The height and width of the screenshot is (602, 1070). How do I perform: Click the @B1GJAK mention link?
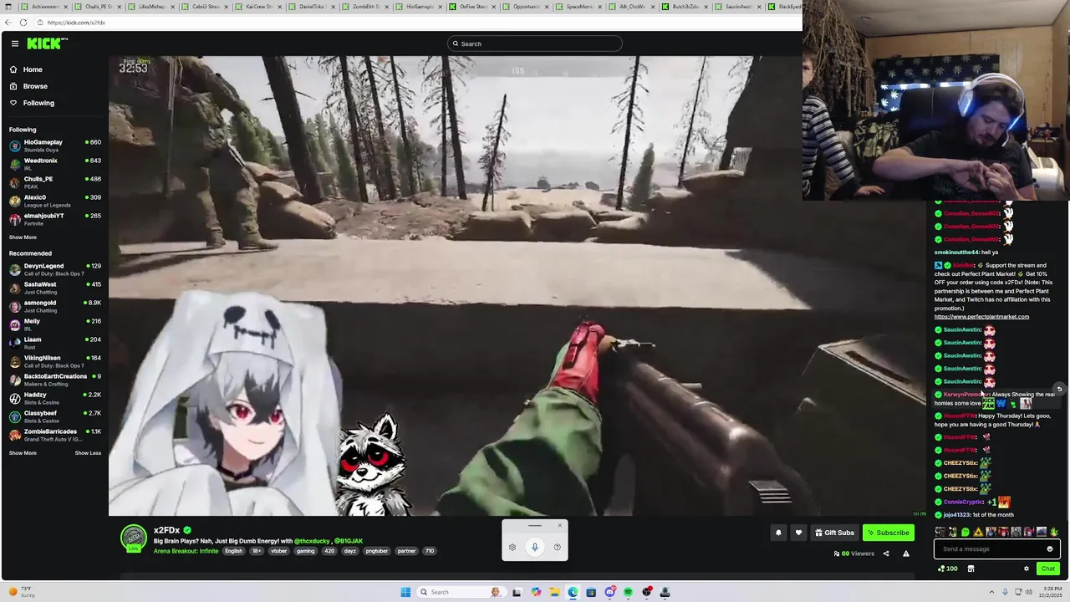pos(349,541)
